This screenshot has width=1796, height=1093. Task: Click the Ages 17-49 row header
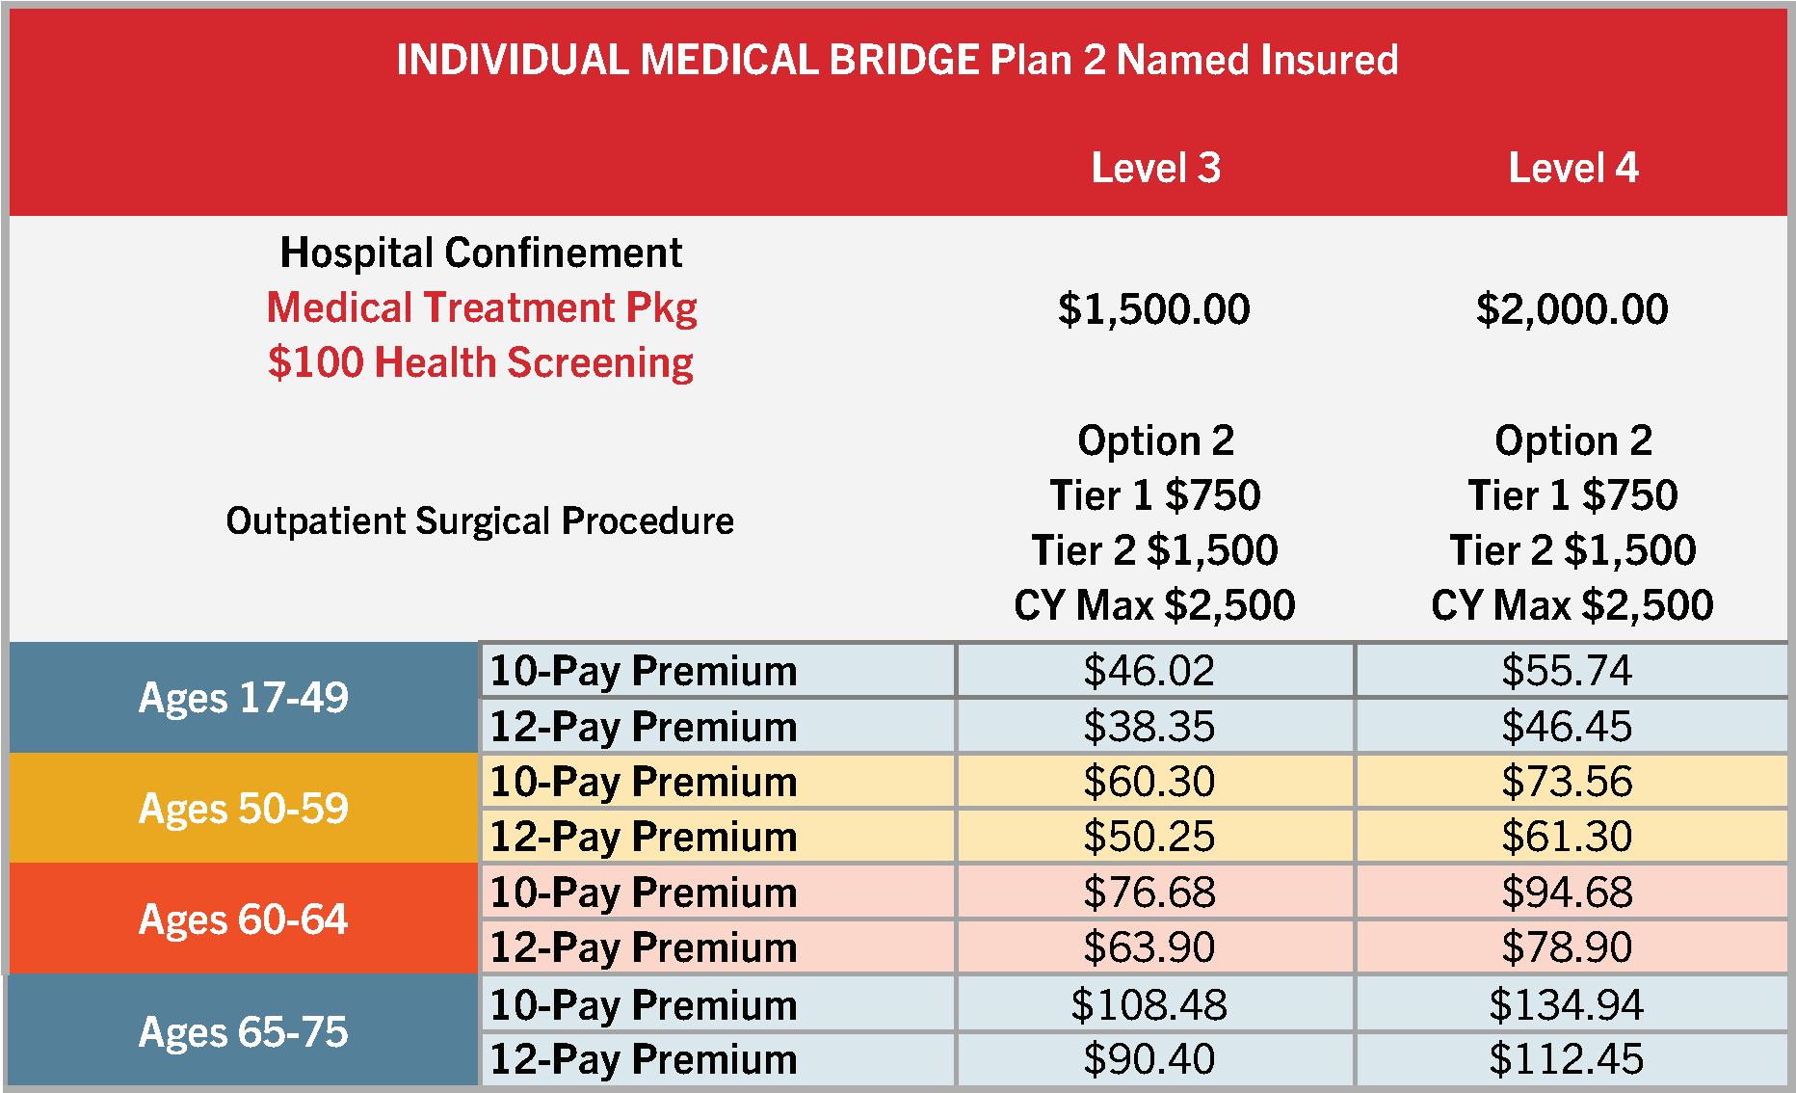pos(244,697)
